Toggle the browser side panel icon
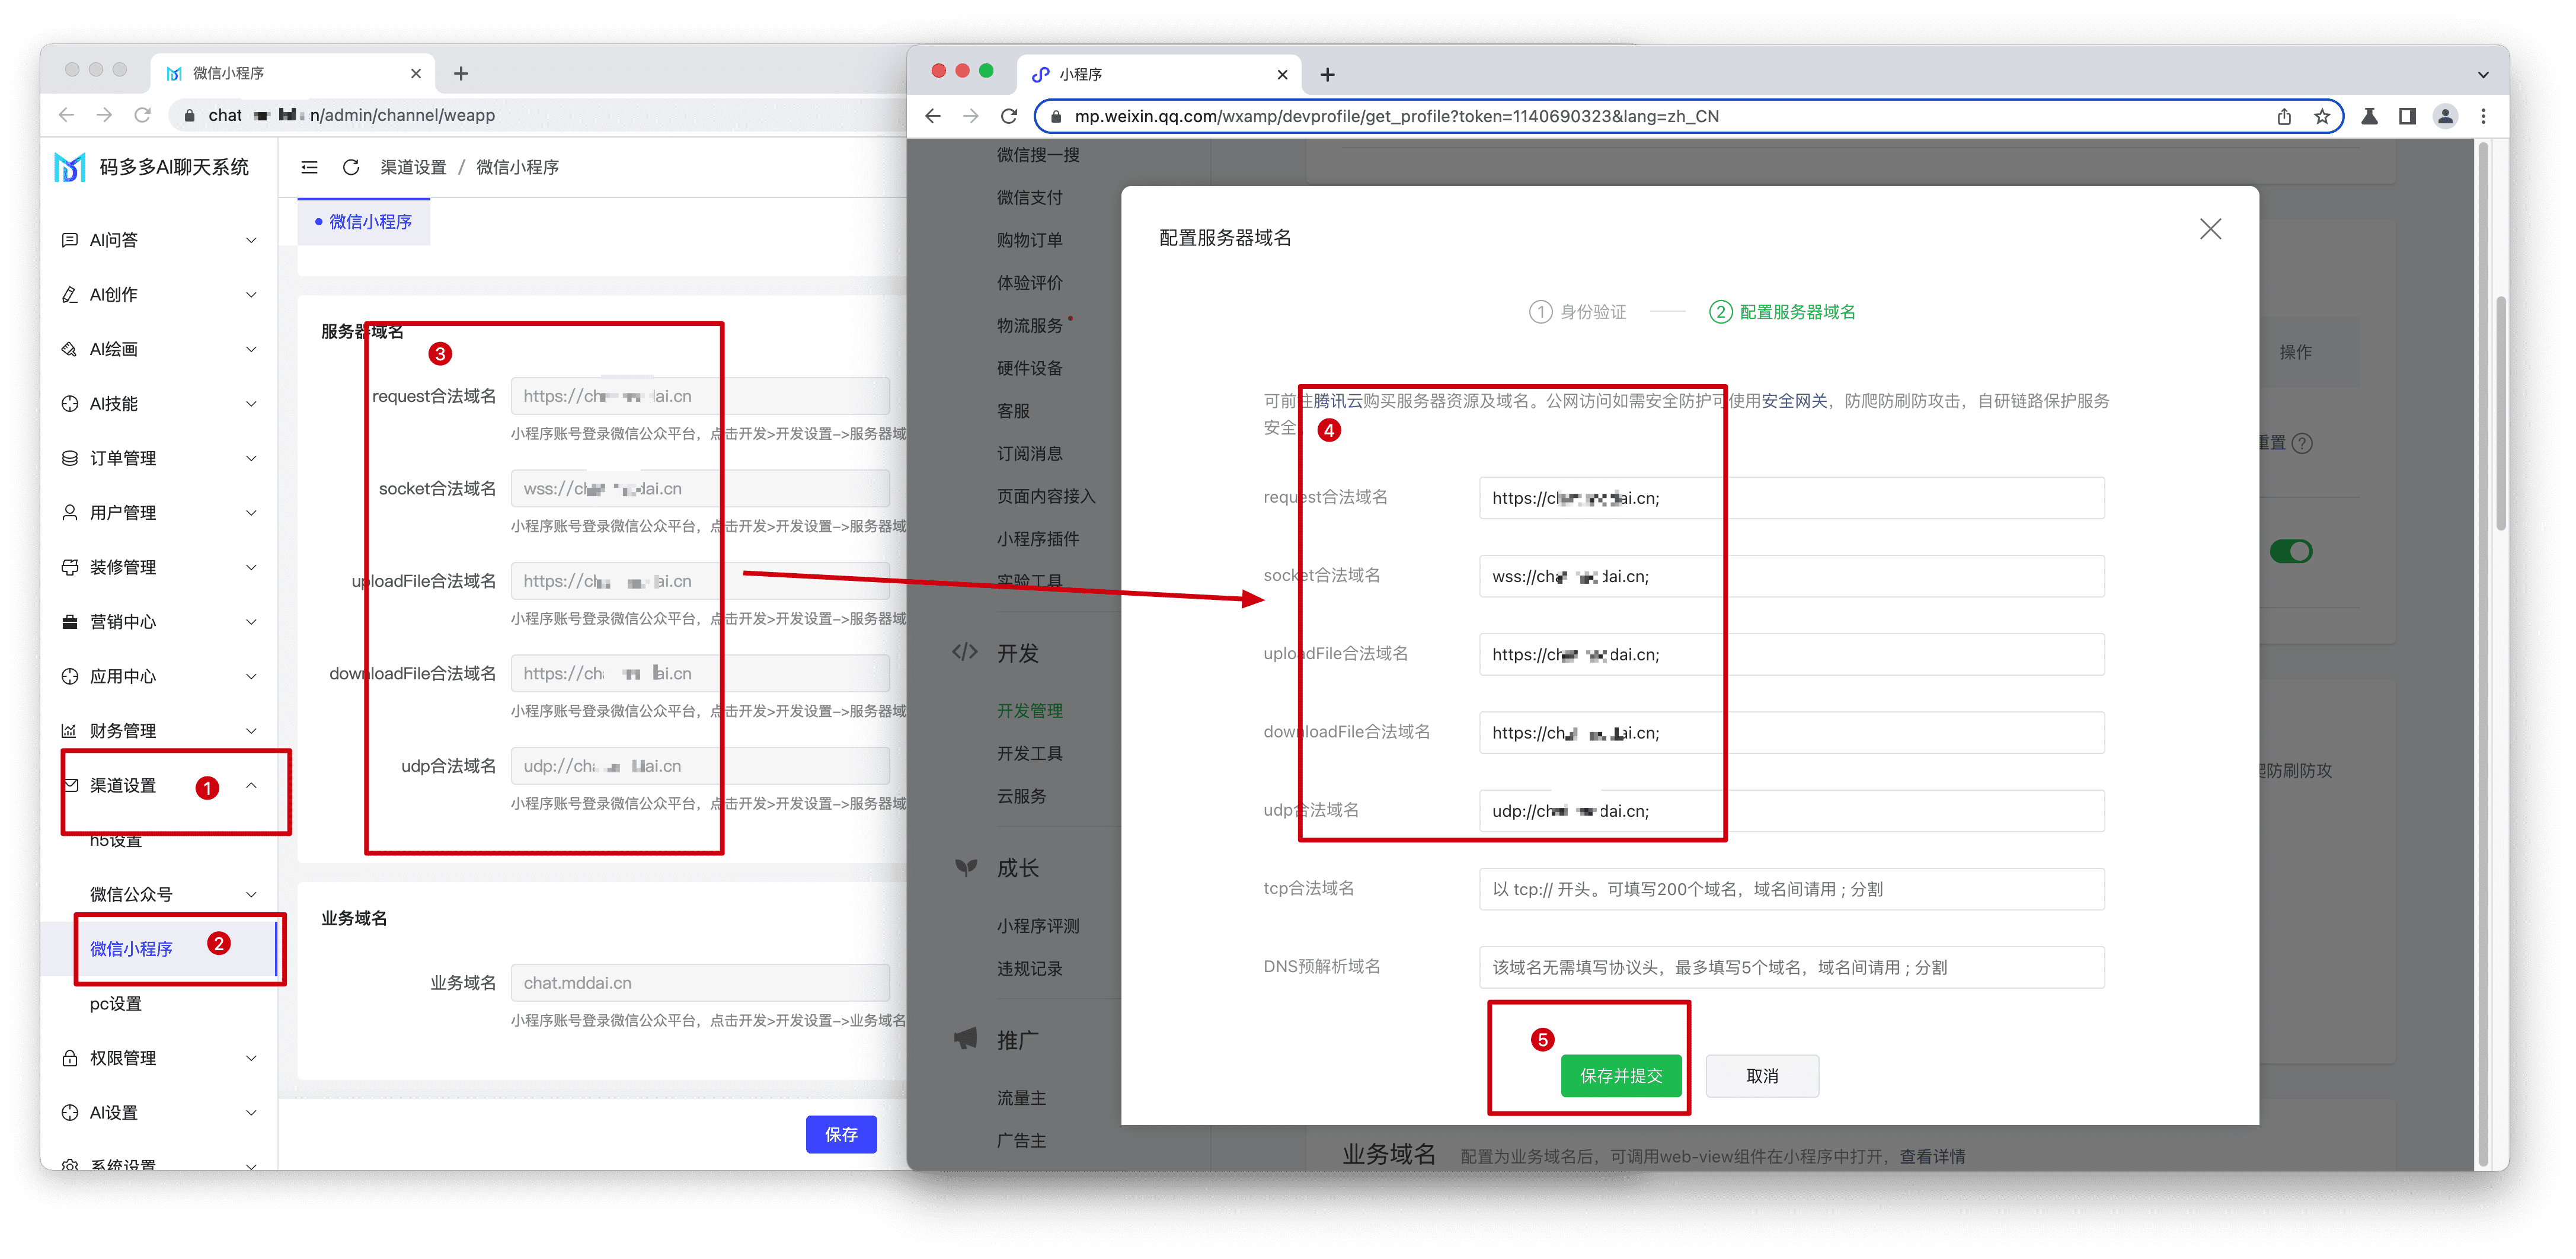Viewport: 2576px width, 1259px height. 2407,116
